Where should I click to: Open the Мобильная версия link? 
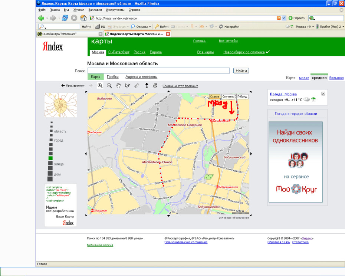pos(100,245)
